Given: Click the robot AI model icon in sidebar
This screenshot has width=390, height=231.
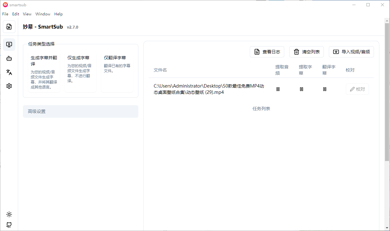Looking at the screenshot, I should 9,58.
